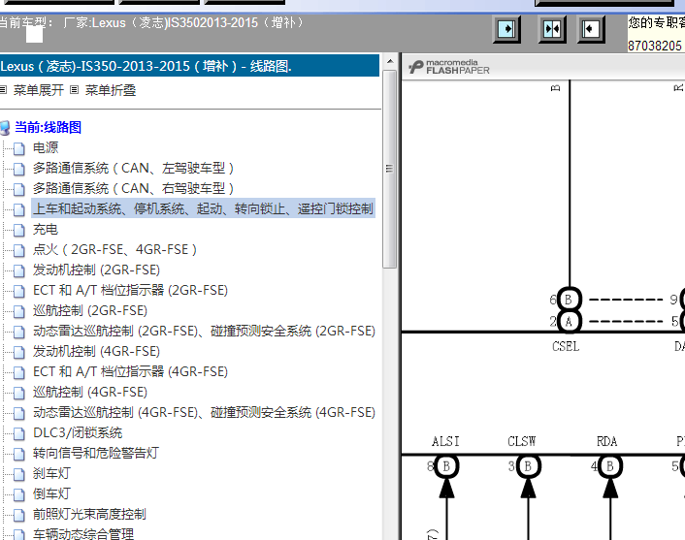Open the 倒车灯 diagram
Image resolution: width=685 pixels, height=540 pixels.
(51, 494)
